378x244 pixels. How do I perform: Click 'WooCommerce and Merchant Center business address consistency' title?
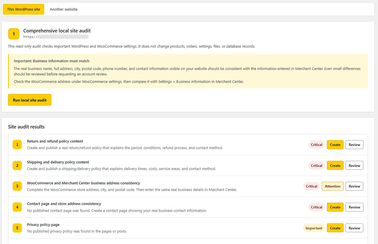[x=83, y=183]
